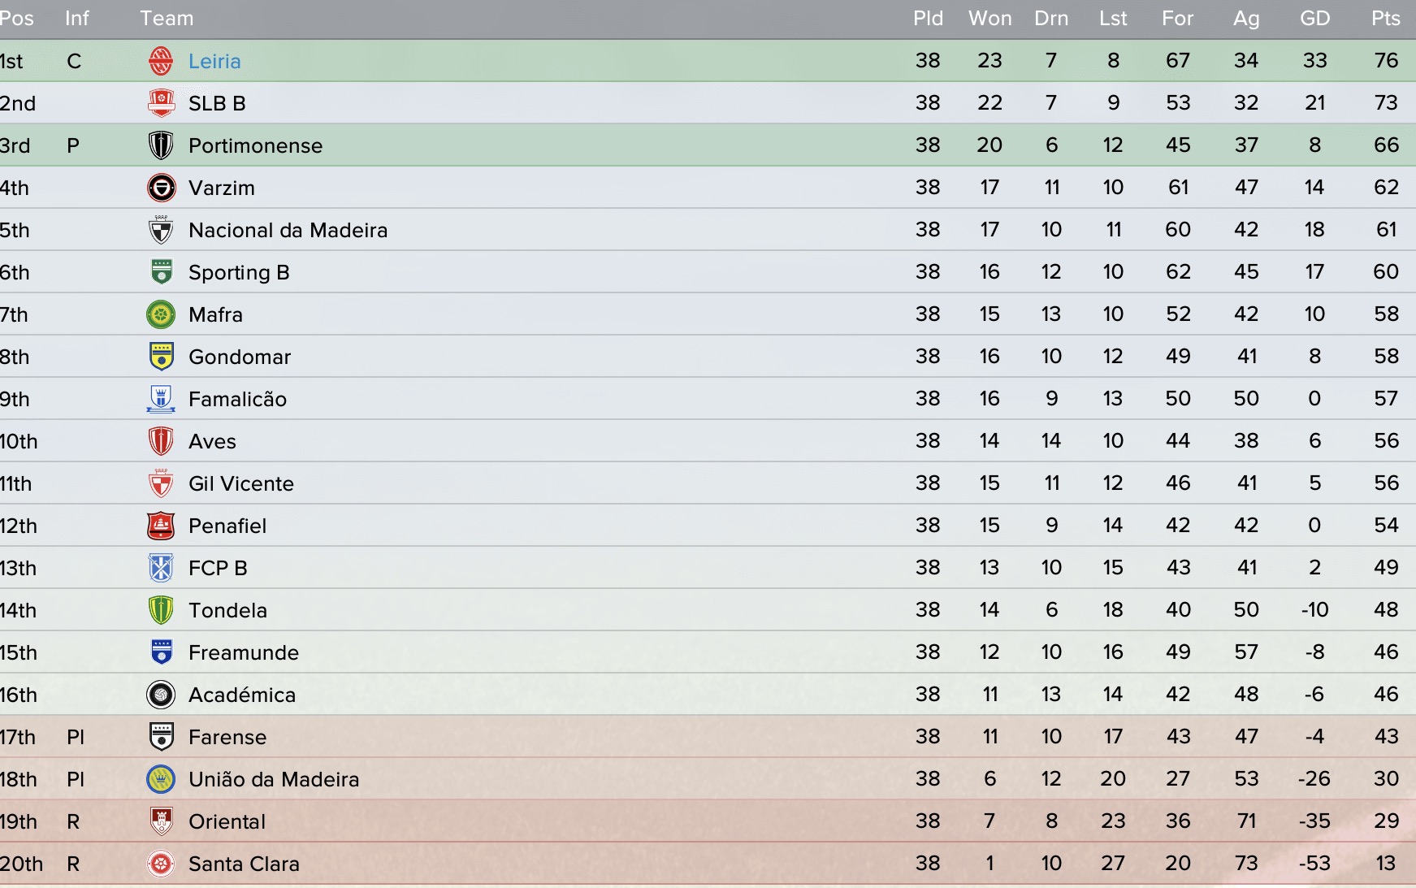
Task: Click the Leiria club crest icon
Action: pos(161,61)
